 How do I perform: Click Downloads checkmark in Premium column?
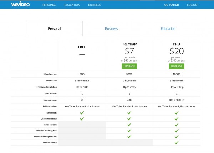tap(129, 113)
